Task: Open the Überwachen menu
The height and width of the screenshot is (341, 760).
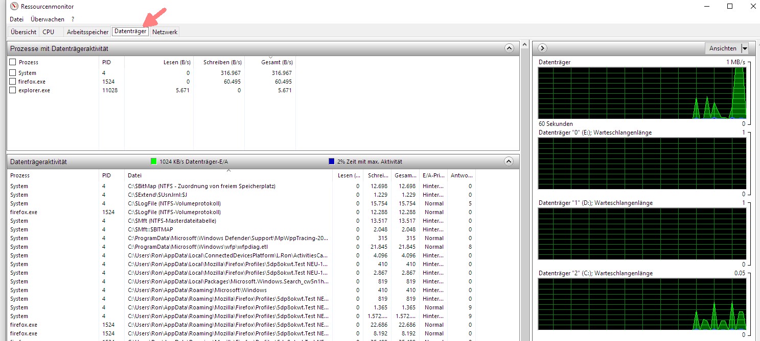Action: point(48,19)
